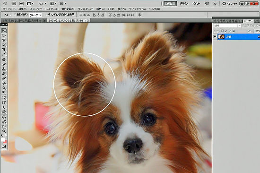Click the switch foreground/background colors arrow
Image resolution: width=260 pixels, height=173 pixels.
(x=6, y=136)
